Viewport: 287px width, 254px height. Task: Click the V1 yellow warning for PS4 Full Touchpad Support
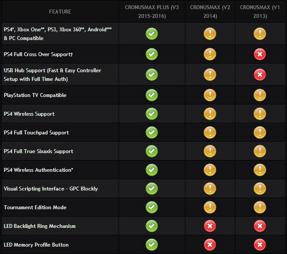tap(260, 132)
